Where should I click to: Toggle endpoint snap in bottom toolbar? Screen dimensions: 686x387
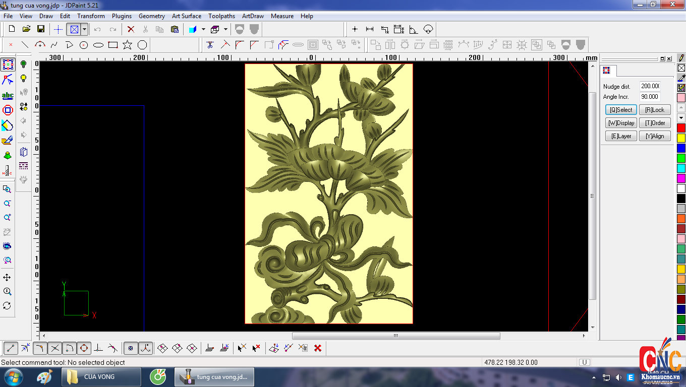click(11, 348)
